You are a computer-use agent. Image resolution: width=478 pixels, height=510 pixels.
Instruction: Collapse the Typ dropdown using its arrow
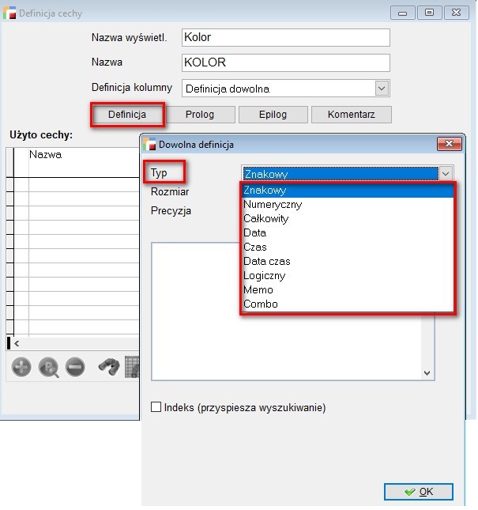[x=446, y=174]
